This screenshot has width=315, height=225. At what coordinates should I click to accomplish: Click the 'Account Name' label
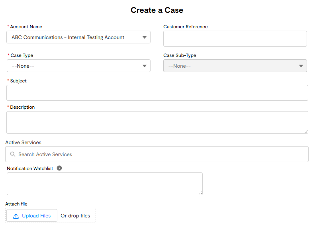26,27
